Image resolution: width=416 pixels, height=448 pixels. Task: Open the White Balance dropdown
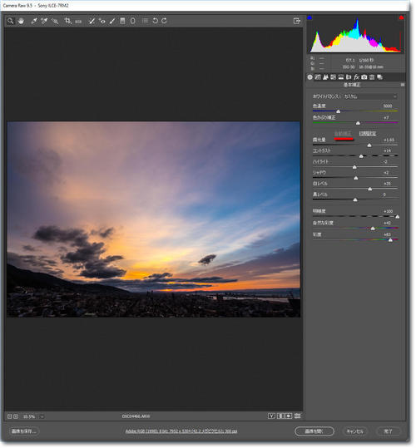370,96
